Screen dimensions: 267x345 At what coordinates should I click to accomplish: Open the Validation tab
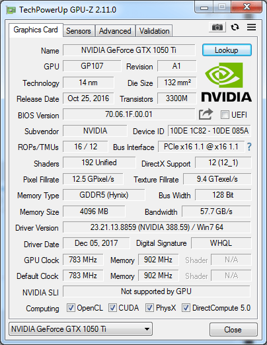tap(154, 31)
